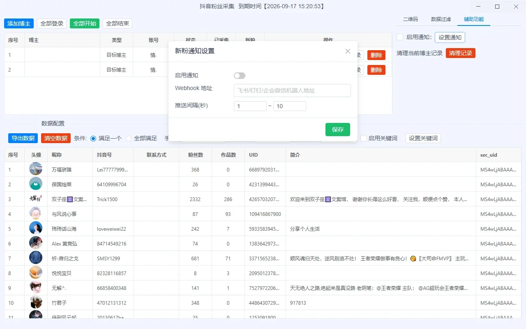The height and width of the screenshot is (329, 526).
Task: Close the 新粉通知设置 dialog
Action: 348,51
